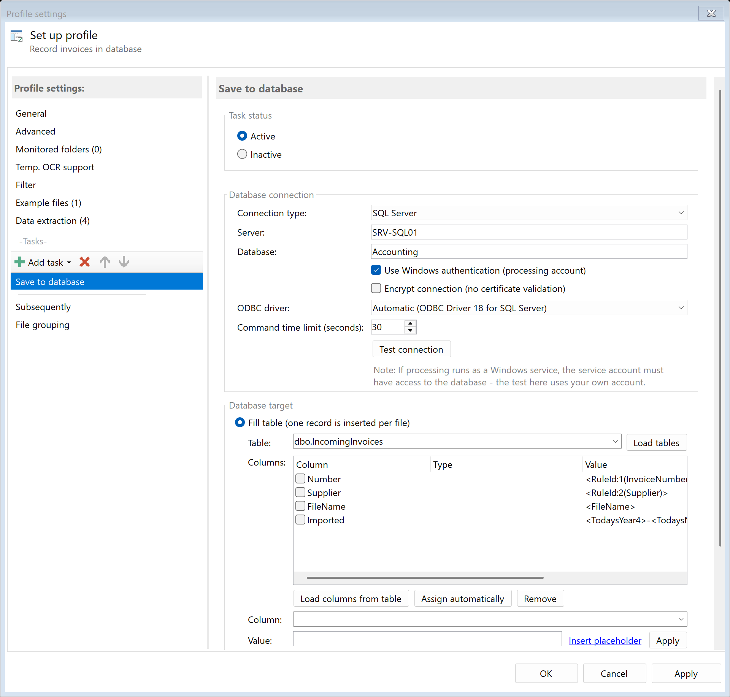Click the Type column header
Image resolution: width=730 pixels, height=697 pixels.
click(x=506, y=464)
